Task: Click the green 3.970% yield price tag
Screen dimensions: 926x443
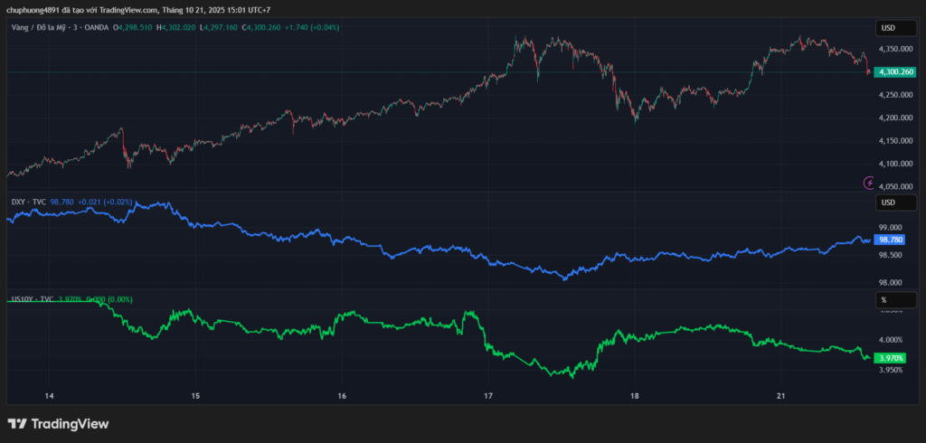Action: pyautogui.click(x=893, y=359)
